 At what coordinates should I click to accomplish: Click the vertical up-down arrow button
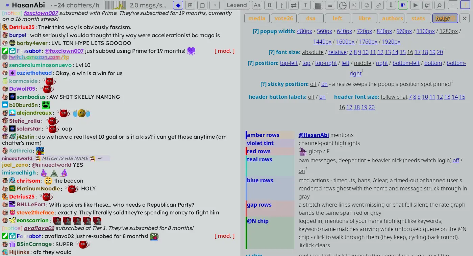pyautogui.click(x=281, y=5)
